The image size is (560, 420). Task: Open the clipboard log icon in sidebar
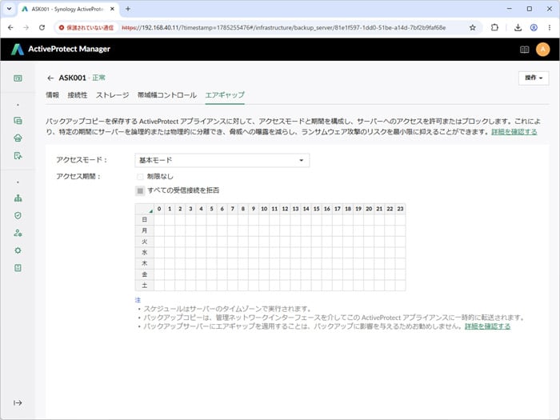click(x=18, y=268)
